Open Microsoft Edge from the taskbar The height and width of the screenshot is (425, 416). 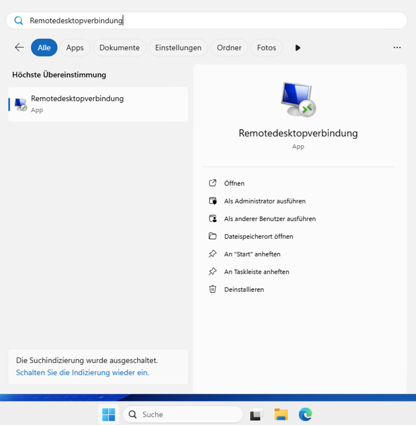point(306,414)
